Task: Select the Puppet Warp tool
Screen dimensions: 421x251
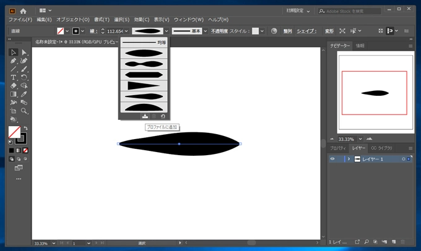Action: [x=13, y=103]
